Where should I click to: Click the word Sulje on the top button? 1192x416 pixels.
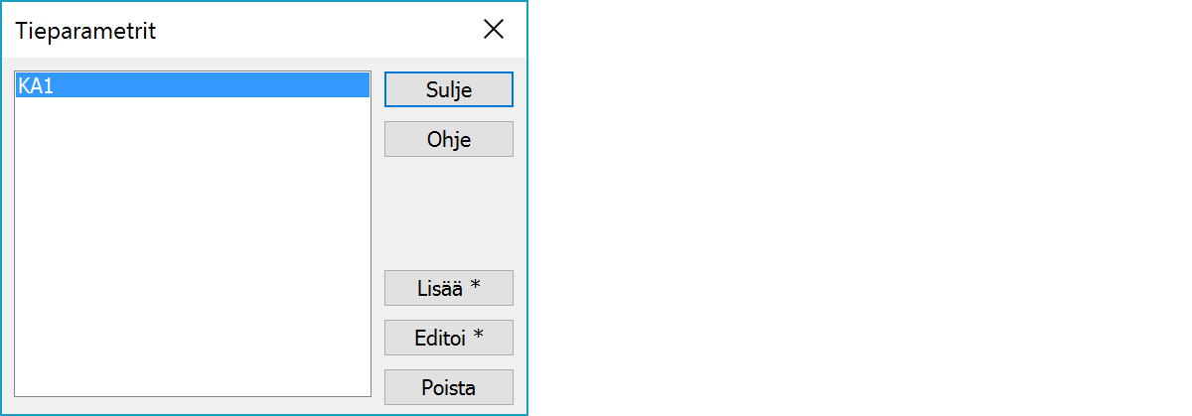tap(448, 89)
